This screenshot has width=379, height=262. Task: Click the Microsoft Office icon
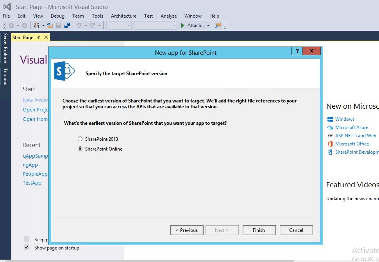coord(330,144)
